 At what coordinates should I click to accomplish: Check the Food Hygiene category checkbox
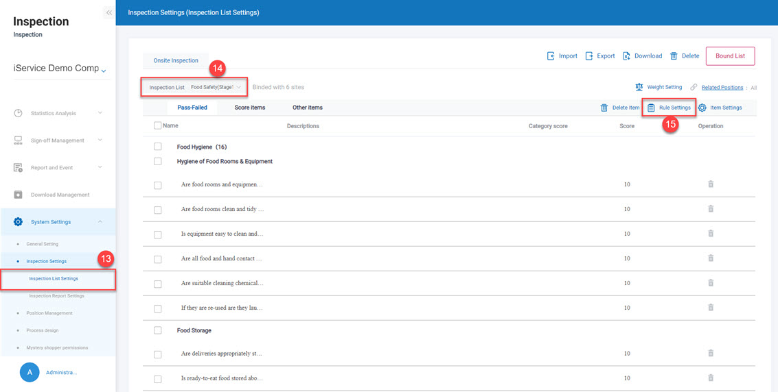(x=158, y=147)
